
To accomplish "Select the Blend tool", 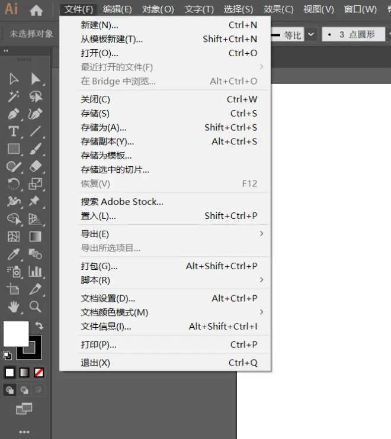I will pos(36,254).
